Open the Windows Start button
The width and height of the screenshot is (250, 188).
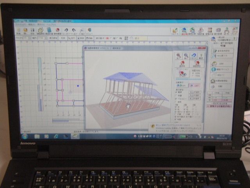tap(25, 136)
